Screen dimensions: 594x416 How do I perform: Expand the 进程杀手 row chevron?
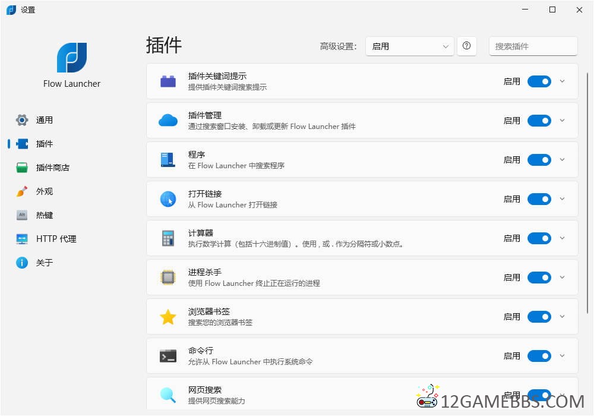click(x=562, y=278)
